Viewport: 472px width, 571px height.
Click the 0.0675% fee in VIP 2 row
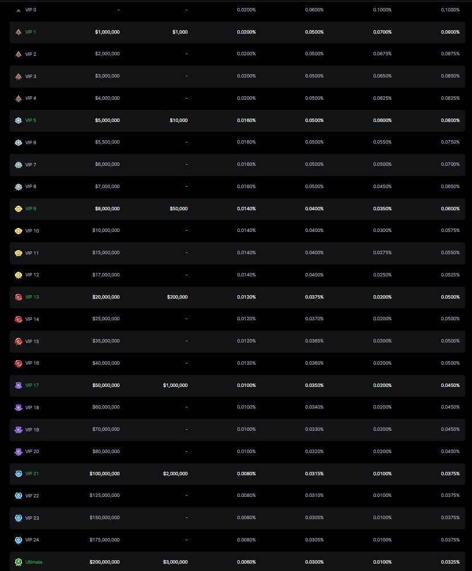(x=383, y=54)
